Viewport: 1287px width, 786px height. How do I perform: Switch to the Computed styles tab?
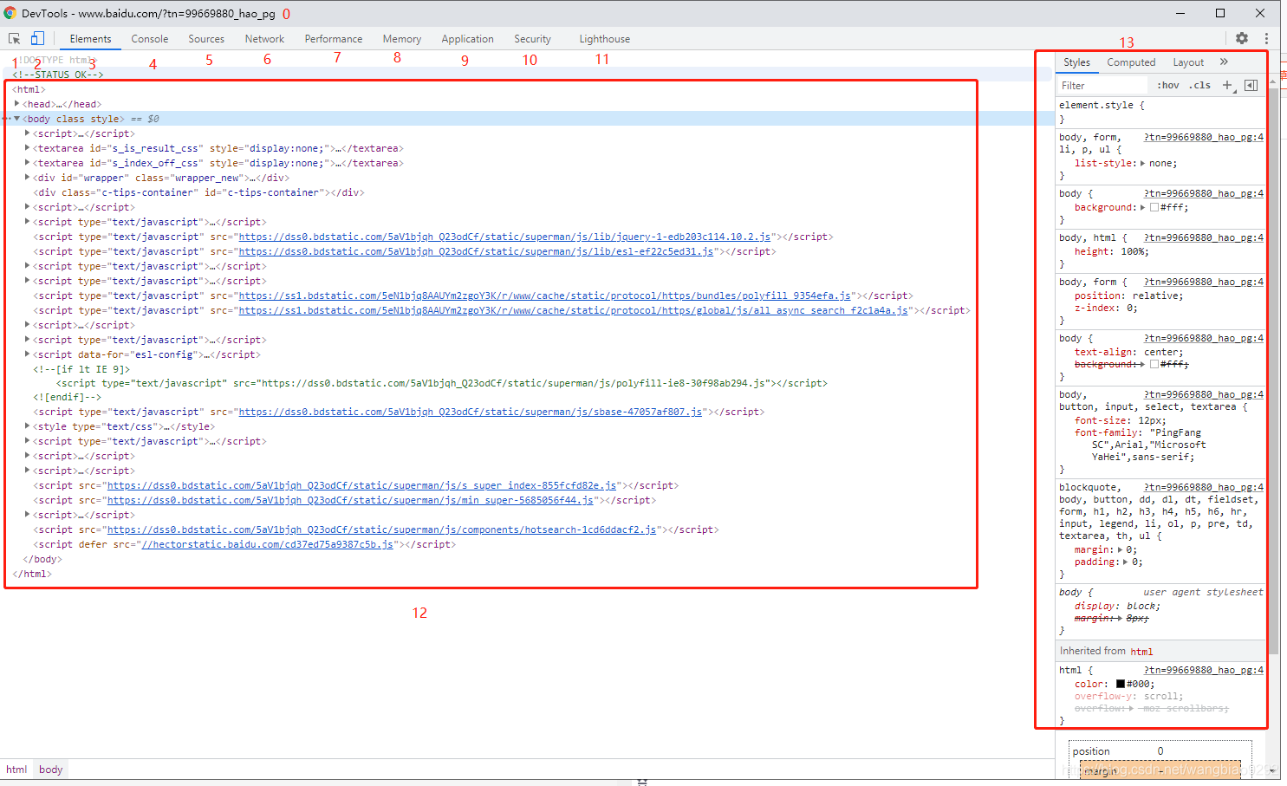pos(1131,62)
